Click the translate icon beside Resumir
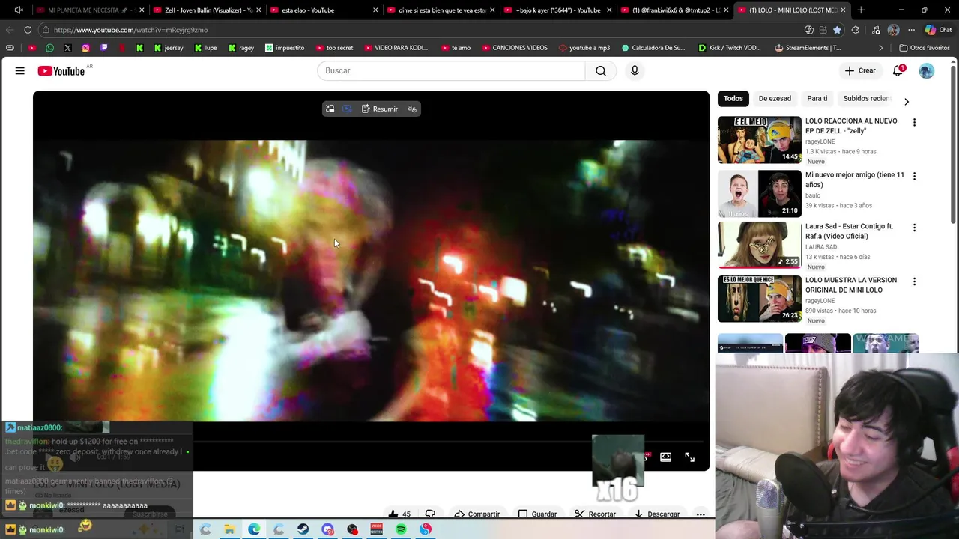 (412, 109)
